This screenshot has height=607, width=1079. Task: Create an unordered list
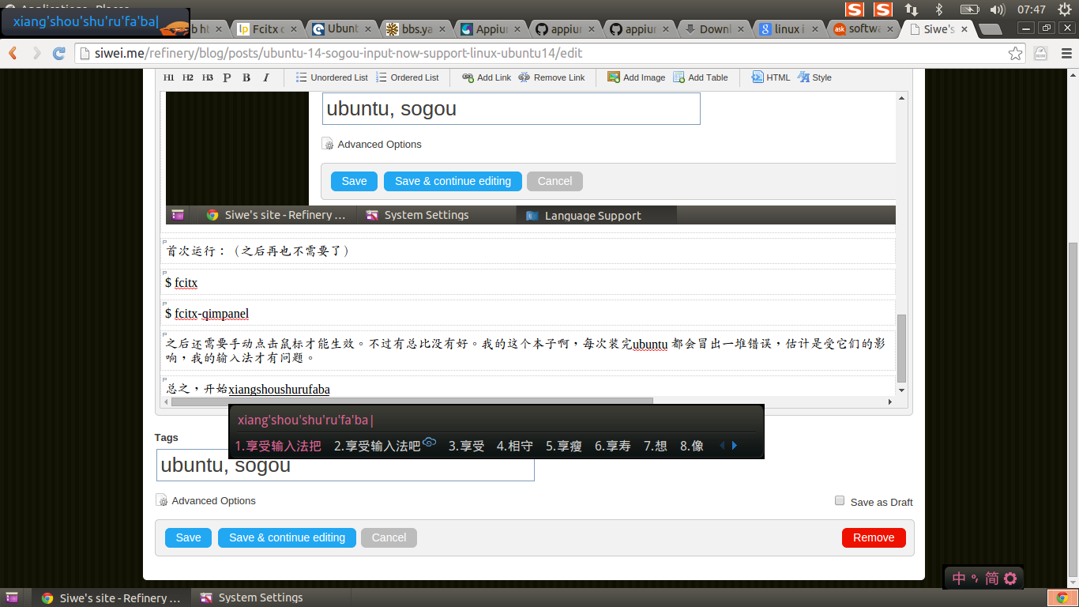[x=330, y=77]
